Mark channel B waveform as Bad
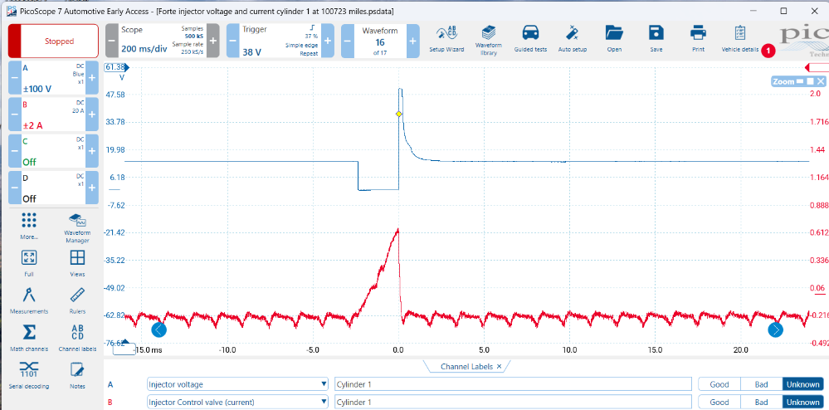This screenshot has height=410, width=829. tap(761, 403)
